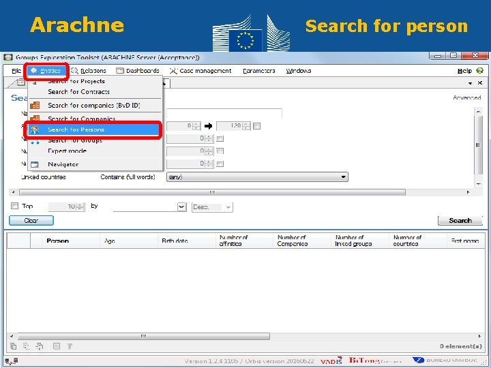
Task: Tick the checkbox in the third numeric row
Action: 220,151
